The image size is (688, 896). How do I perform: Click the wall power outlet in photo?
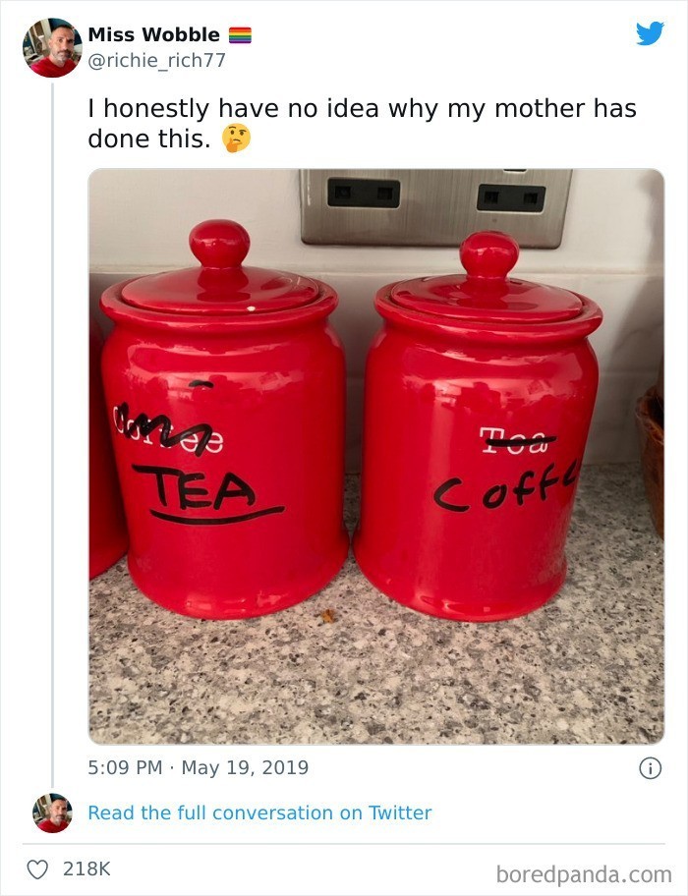point(435,207)
